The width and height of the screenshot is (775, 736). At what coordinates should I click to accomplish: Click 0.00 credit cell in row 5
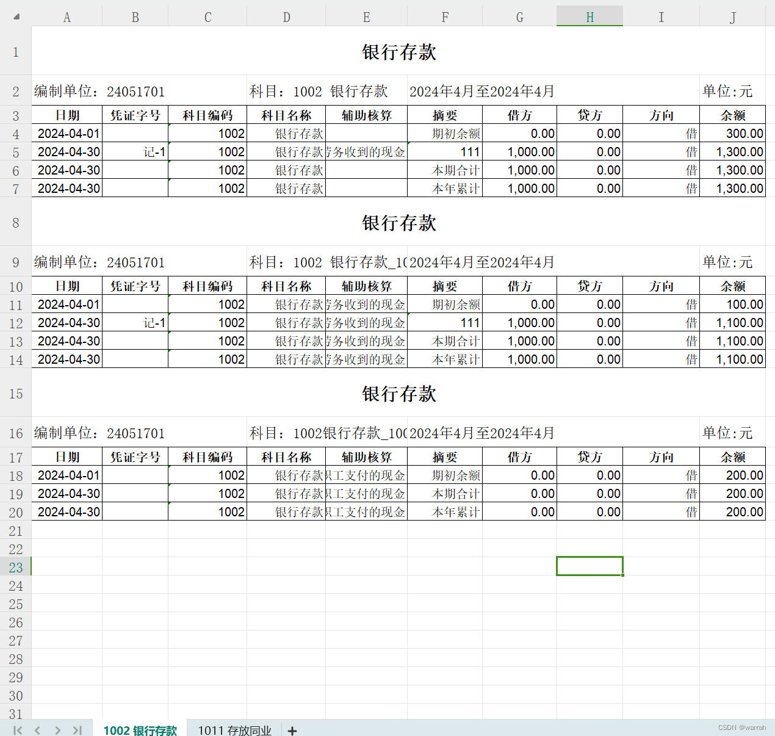pyautogui.click(x=589, y=152)
